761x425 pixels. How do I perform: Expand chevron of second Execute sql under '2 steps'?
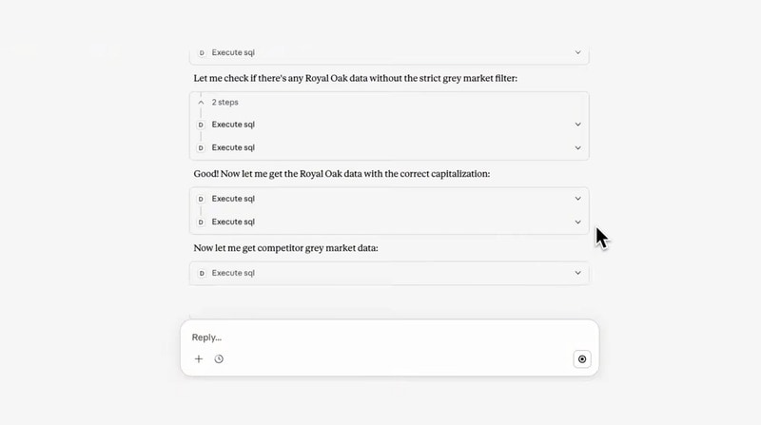pos(577,148)
